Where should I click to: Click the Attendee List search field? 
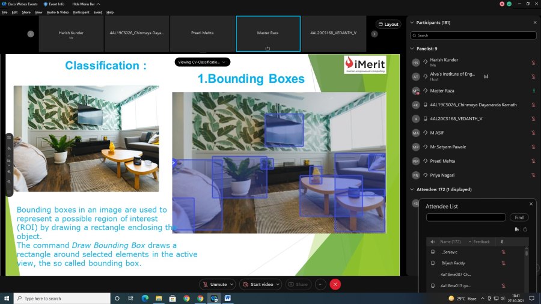(466, 217)
